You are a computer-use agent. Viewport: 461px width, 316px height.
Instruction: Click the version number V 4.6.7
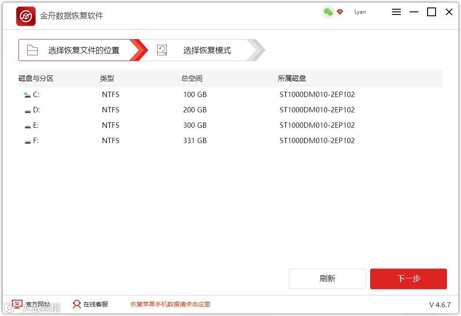click(440, 305)
